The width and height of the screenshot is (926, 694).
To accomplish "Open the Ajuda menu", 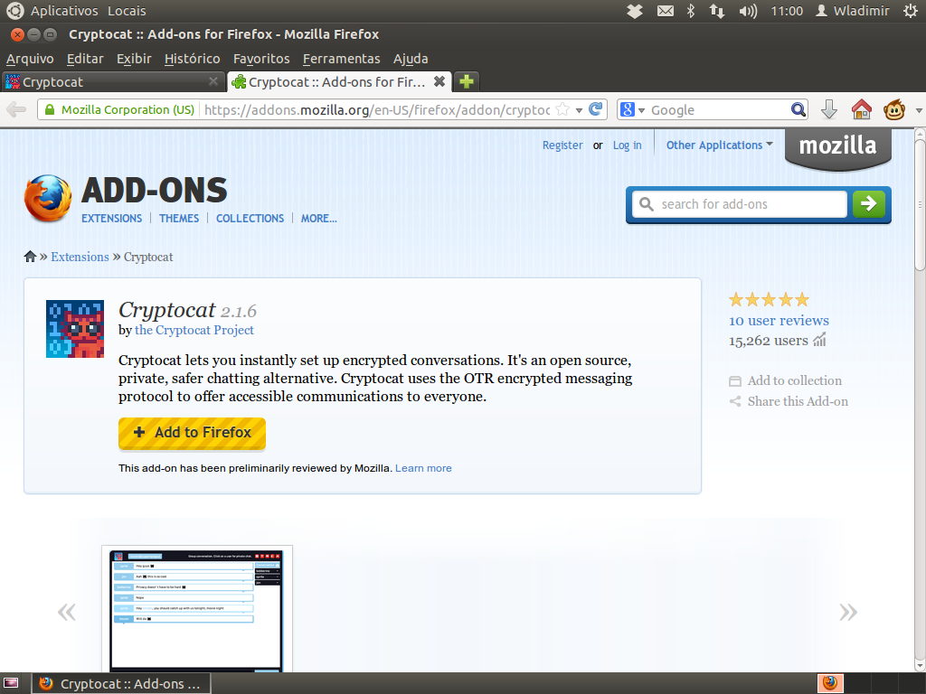I will point(411,59).
